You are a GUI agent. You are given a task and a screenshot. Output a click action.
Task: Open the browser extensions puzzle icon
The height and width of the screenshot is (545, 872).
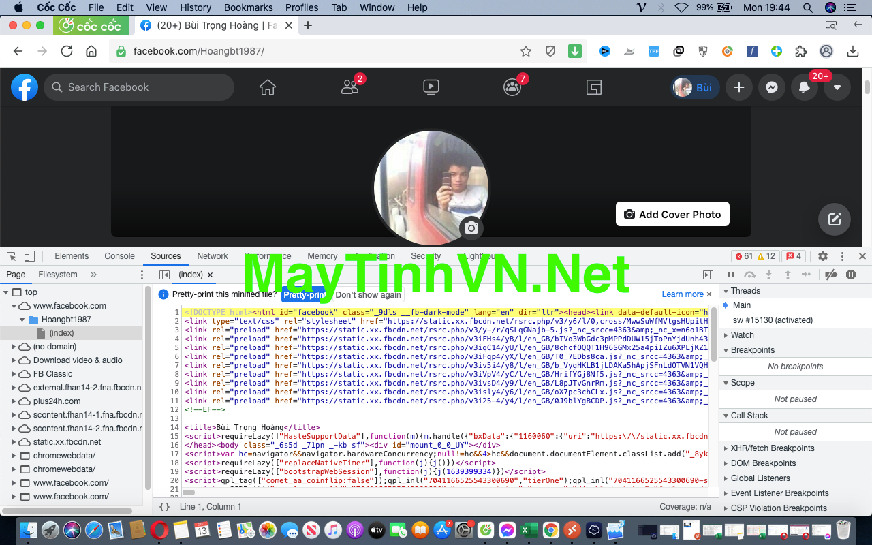click(x=801, y=51)
